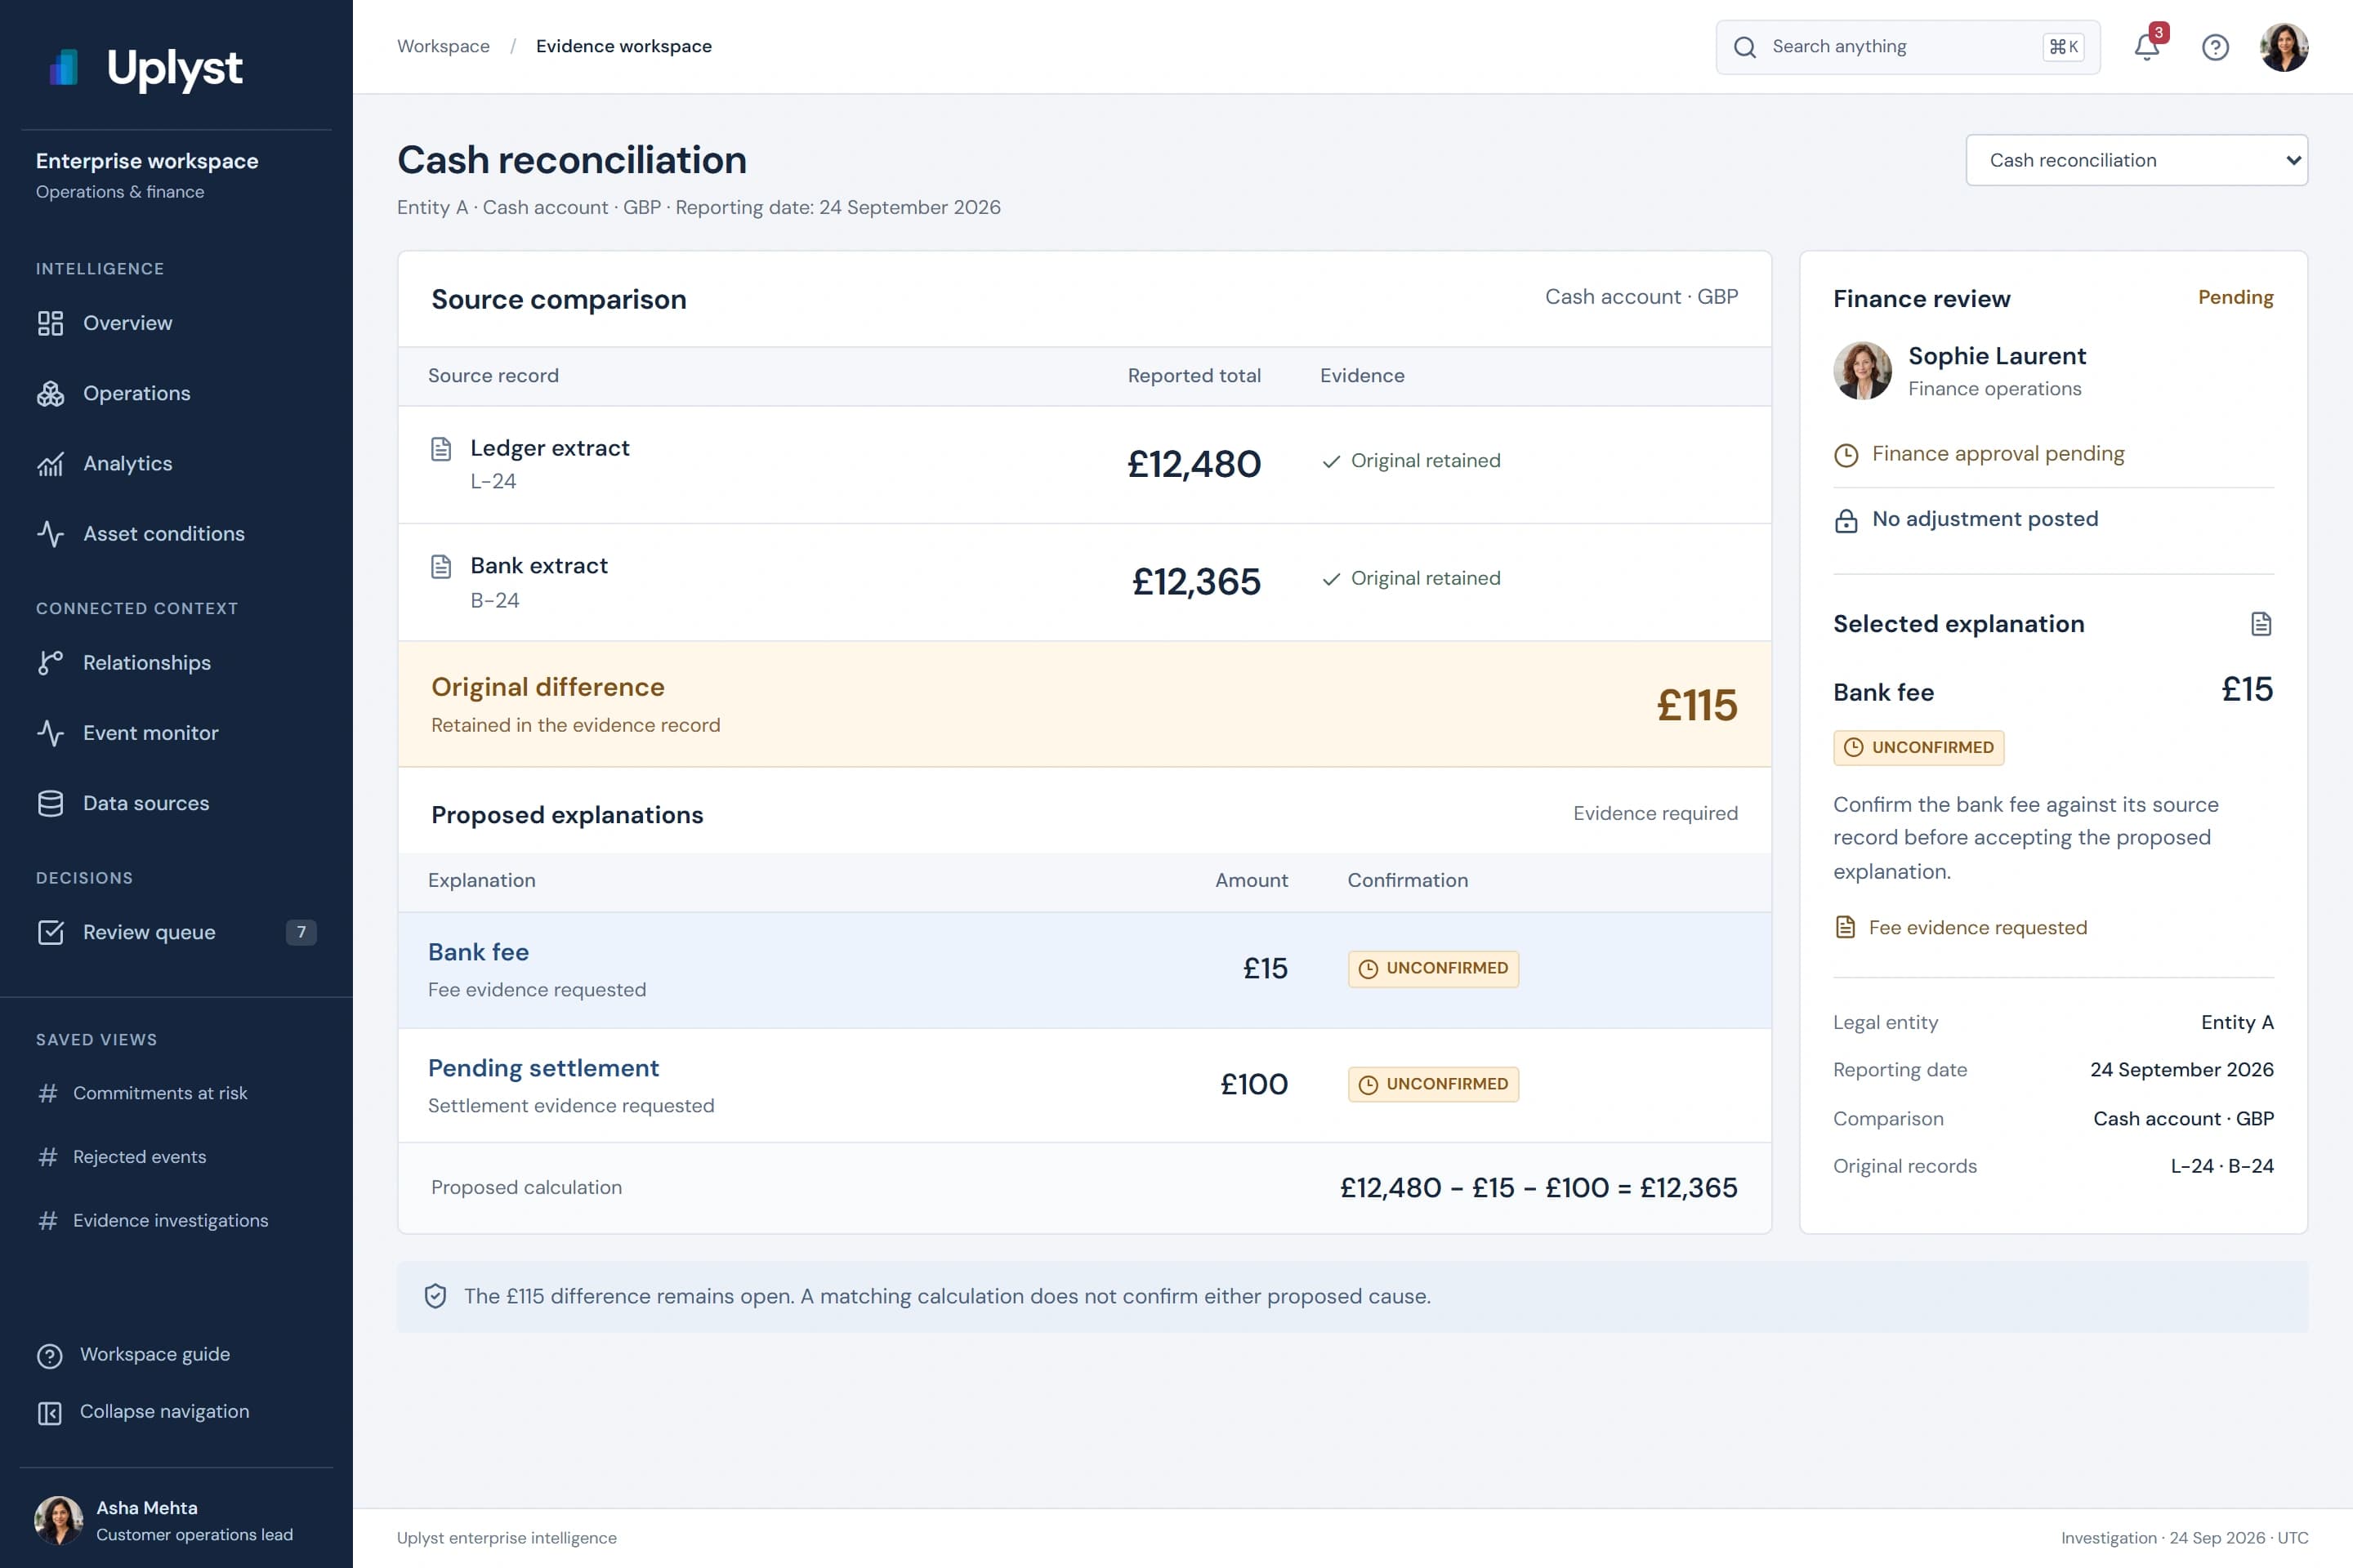Select the Bank fee explanation row
This screenshot has width=2353, height=1568.
point(1084,970)
